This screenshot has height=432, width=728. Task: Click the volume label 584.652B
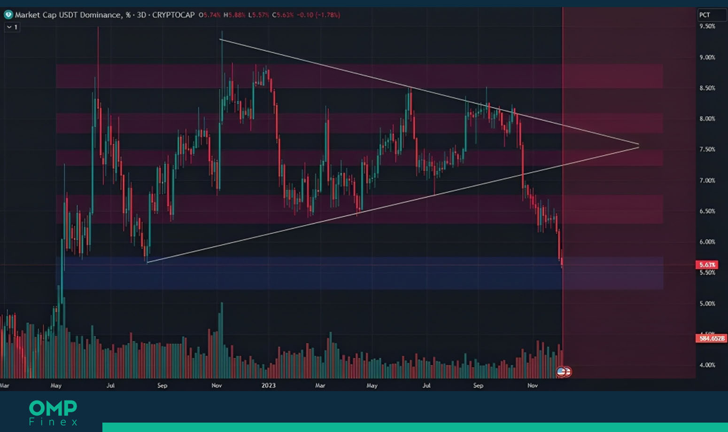[711, 338]
